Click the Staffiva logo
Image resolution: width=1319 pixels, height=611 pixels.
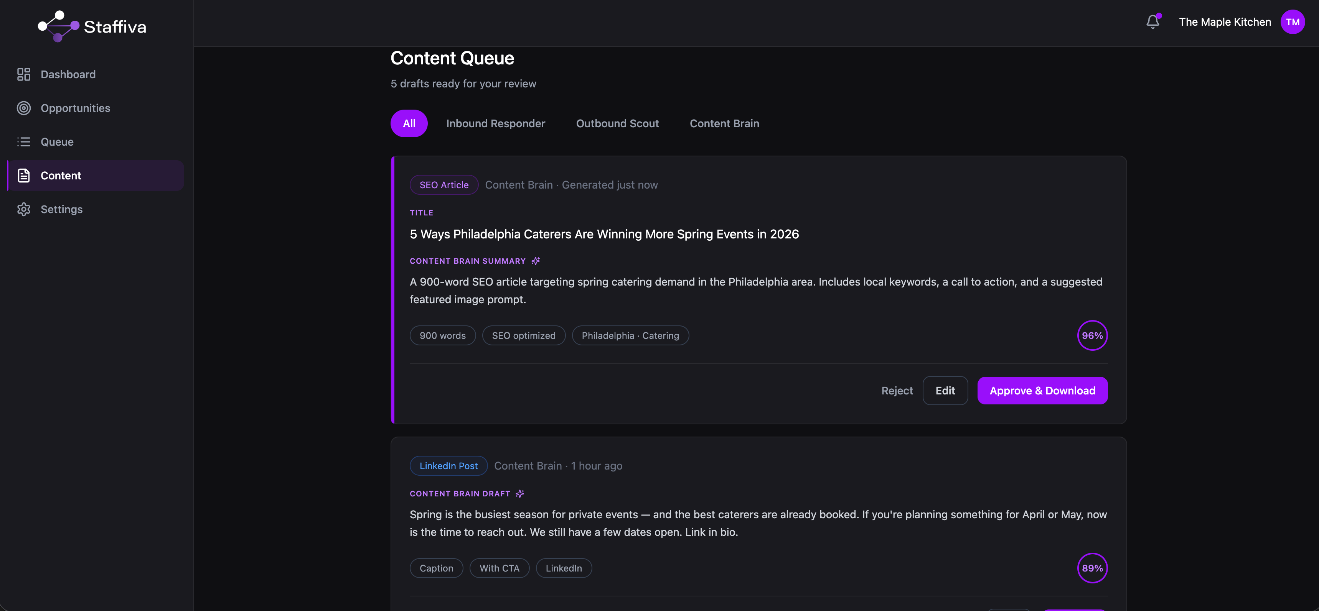[x=57, y=26]
